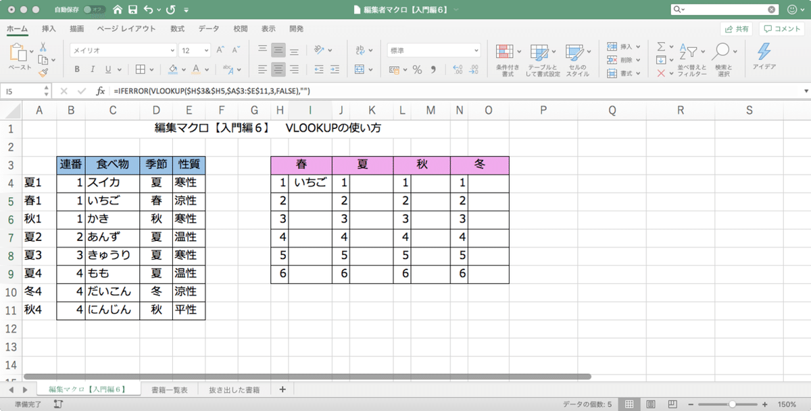Save the workbook with floppy icon
The width and height of the screenshot is (811, 411).
(x=133, y=10)
